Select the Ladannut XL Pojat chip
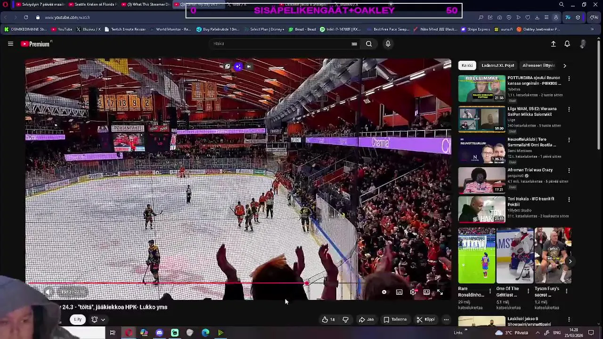603x339 pixels. click(497, 65)
